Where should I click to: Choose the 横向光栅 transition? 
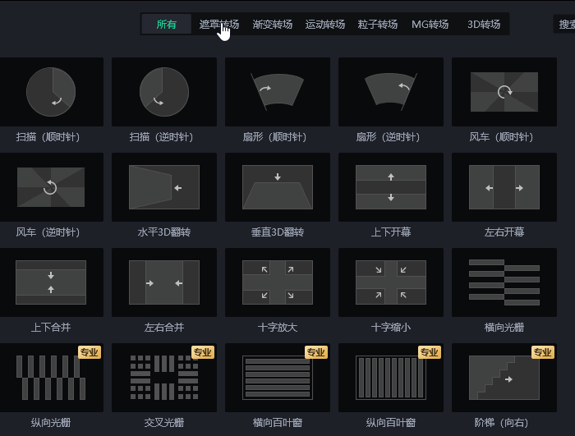pos(504,282)
